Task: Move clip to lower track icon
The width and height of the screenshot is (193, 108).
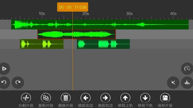Action: tap(145, 98)
